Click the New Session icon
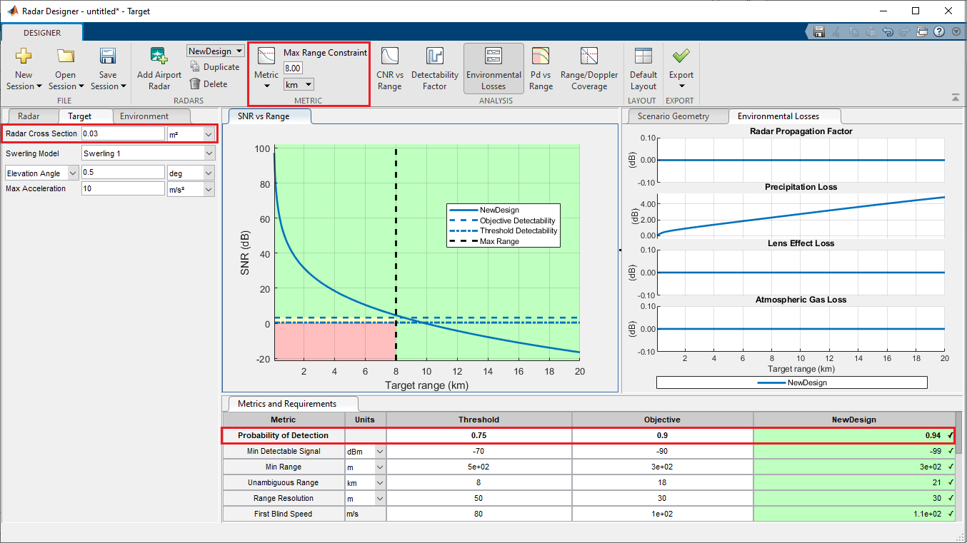Viewport: 967px width, 543px height. tap(24, 57)
